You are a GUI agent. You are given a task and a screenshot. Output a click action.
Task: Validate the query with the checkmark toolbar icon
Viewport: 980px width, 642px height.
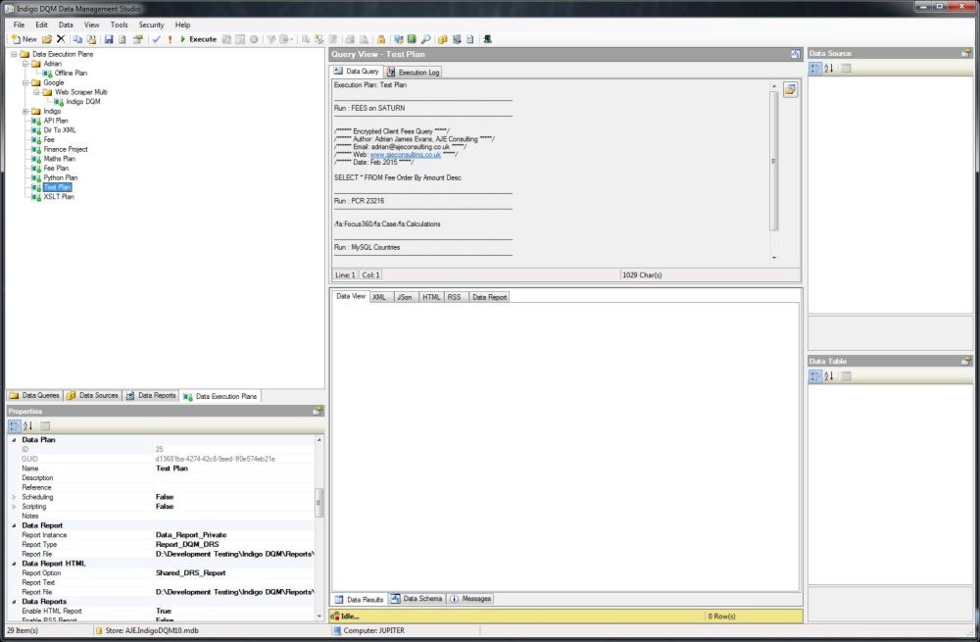coord(155,39)
